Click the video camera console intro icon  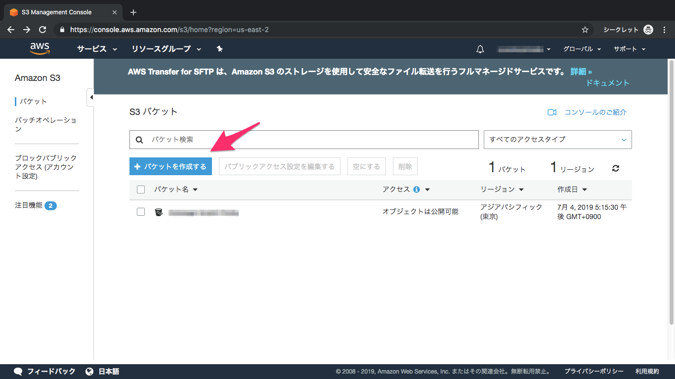(552, 112)
